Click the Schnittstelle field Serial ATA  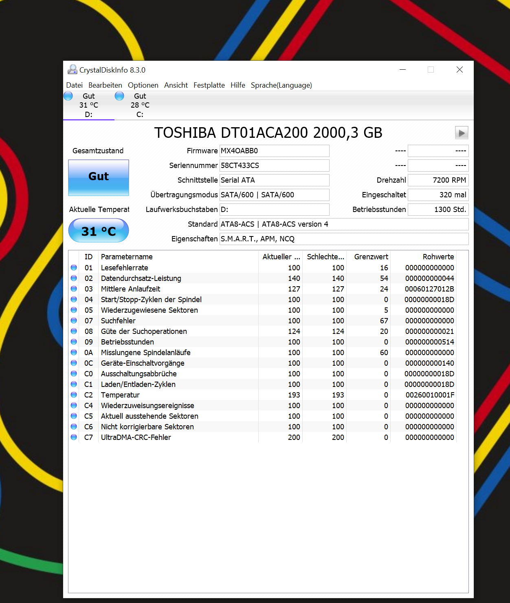point(275,180)
